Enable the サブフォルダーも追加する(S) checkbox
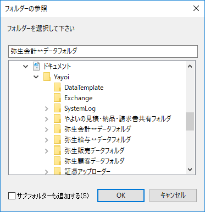 [12, 195]
